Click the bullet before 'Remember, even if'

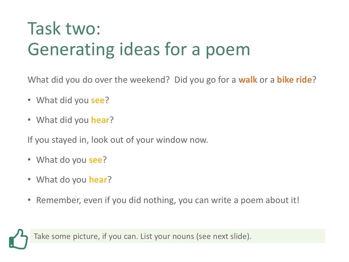29,200
